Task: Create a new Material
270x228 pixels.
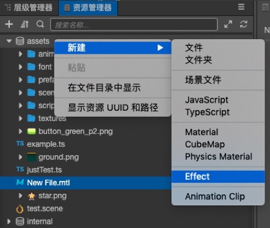Action: tap(218, 132)
